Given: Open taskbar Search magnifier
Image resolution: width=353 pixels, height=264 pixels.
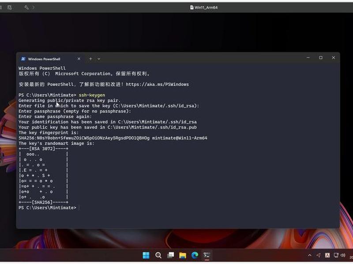Looking at the screenshot, I should click(x=158, y=255).
